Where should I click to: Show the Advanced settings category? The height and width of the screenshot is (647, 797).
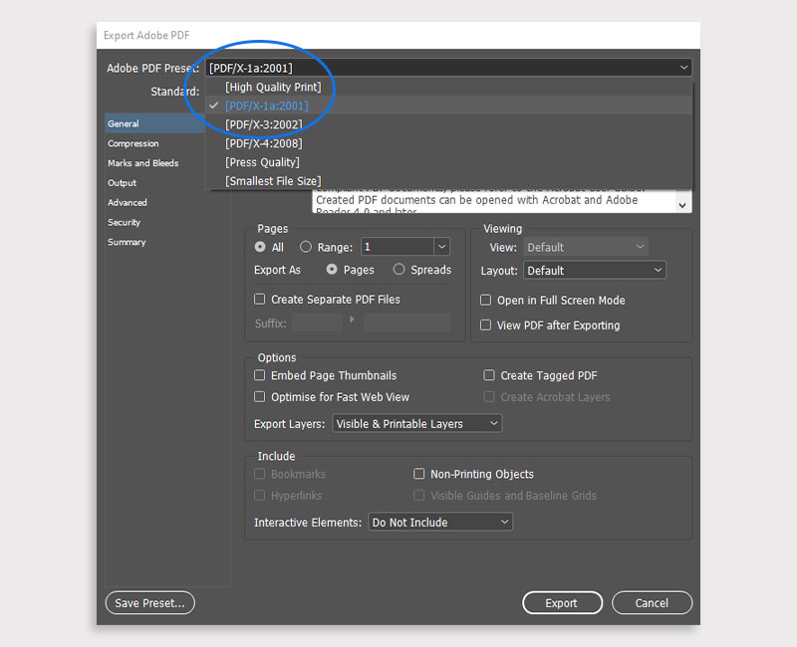[x=128, y=202]
